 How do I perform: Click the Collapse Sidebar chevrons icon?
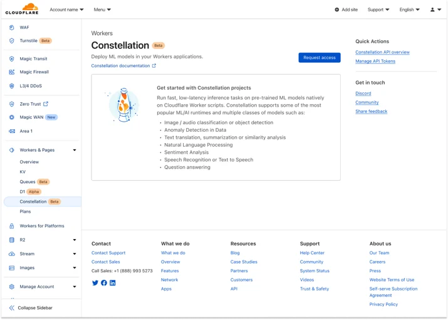pos(11,307)
